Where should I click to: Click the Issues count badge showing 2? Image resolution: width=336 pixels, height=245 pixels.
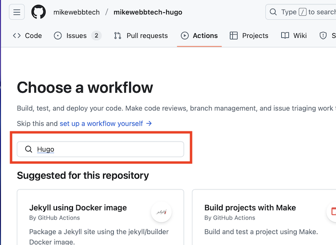coord(96,35)
